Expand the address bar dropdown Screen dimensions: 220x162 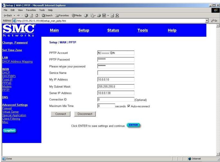207,21
